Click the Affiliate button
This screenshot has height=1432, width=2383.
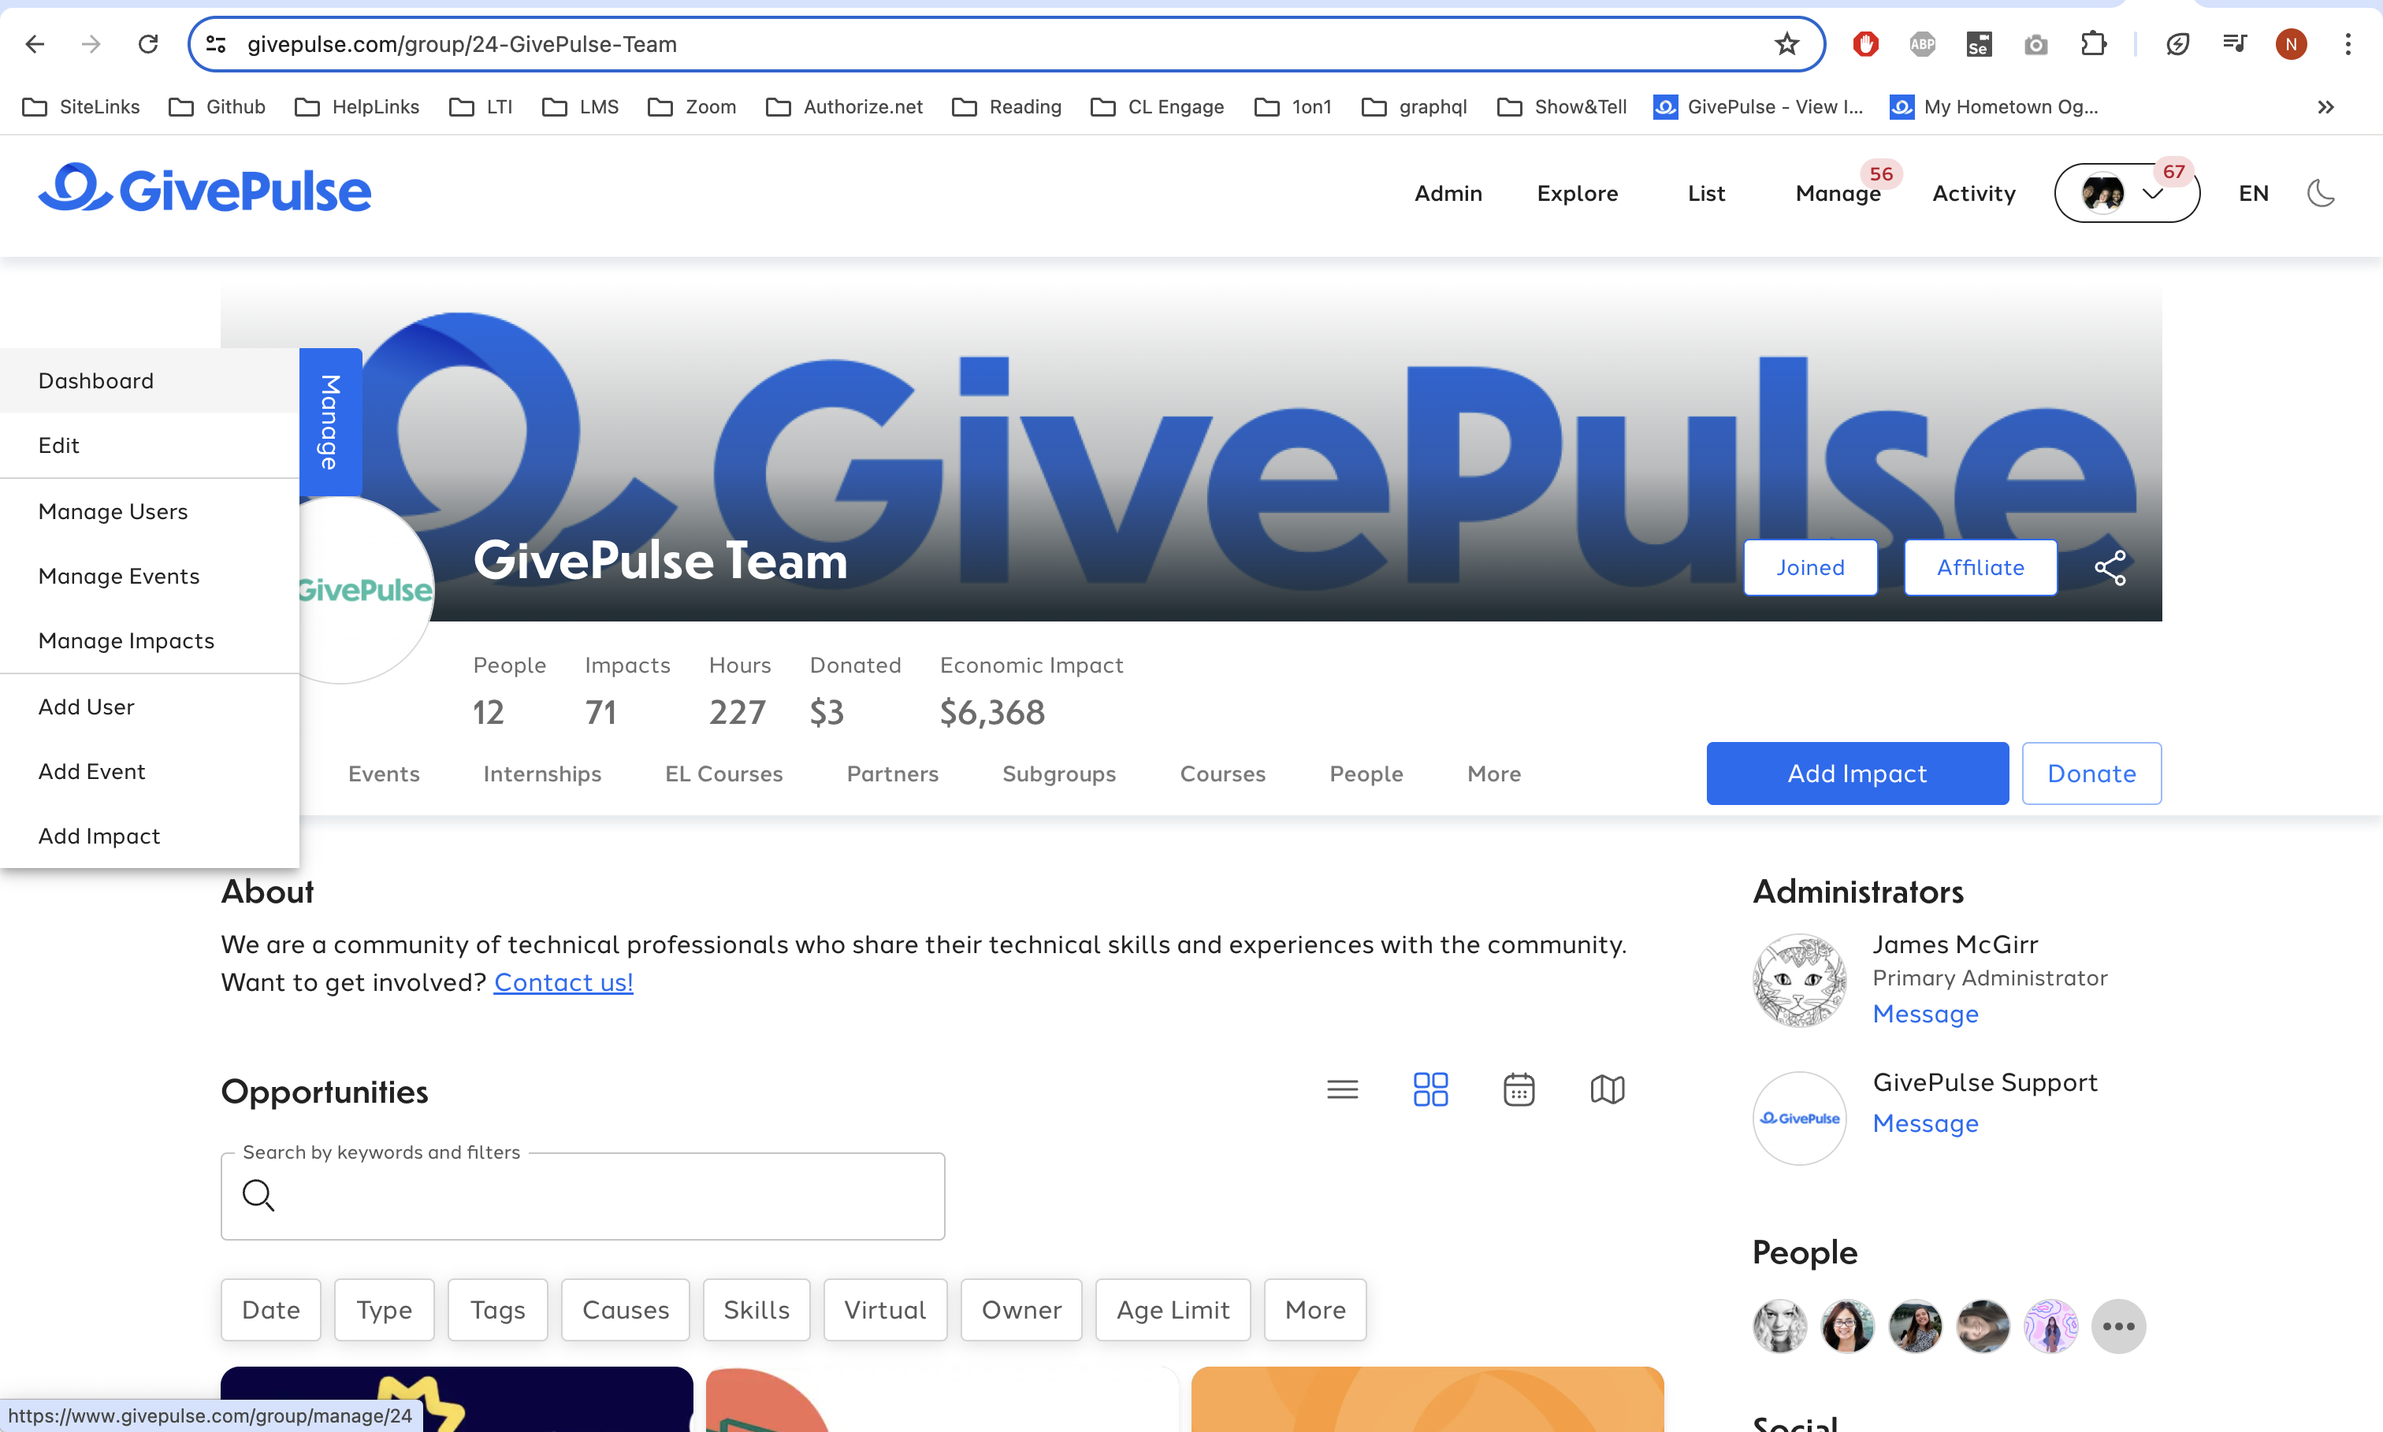point(1980,567)
